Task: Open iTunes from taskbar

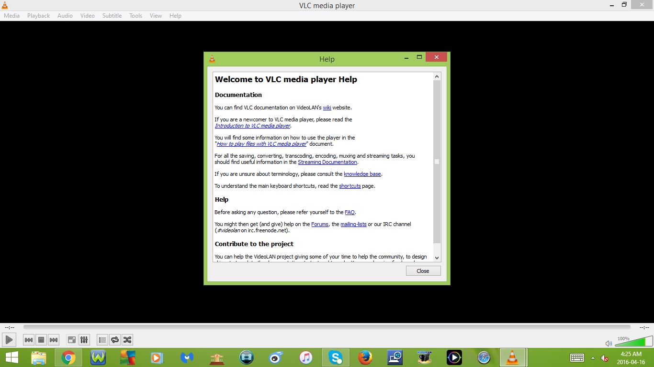Action: pos(305,357)
